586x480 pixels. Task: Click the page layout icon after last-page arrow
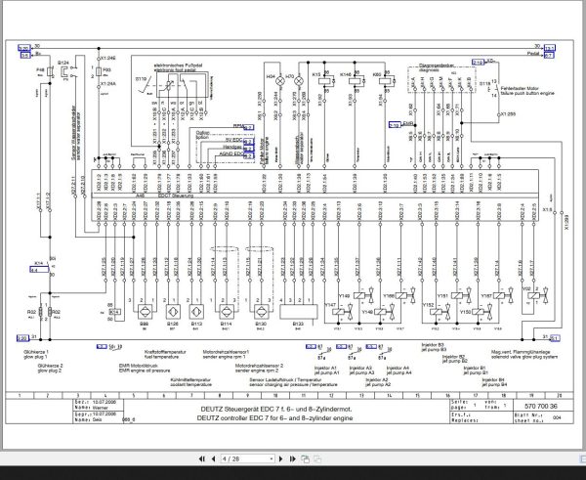pyautogui.click(x=306, y=459)
